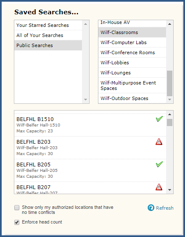Click the green checkmark for BELFHL B1510
Viewport: 185px width, 237px height.
[x=159, y=119]
